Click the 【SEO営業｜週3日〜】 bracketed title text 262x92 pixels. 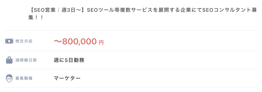click(x=57, y=10)
